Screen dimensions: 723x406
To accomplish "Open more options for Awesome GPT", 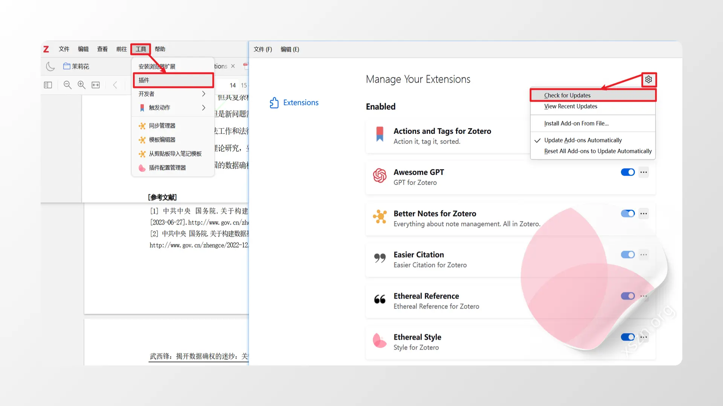I will pyautogui.click(x=644, y=172).
